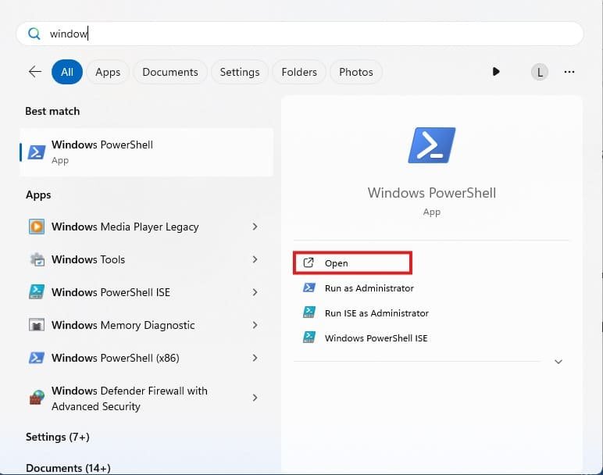The width and height of the screenshot is (603, 475).
Task: Expand Windows PowerShell ISE chevron
Action: [255, 292]
